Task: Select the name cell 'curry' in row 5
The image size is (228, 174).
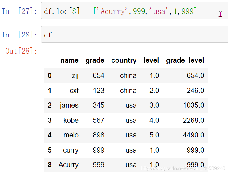Action: [x=71, y=150]
